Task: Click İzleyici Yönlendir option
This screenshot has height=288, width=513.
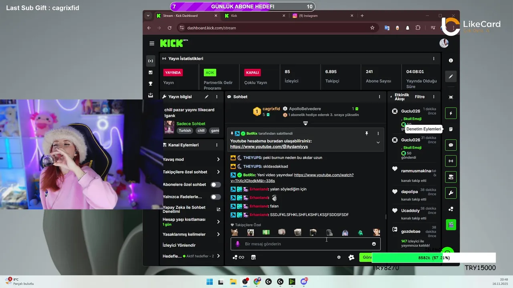Action: click(x=179, y=245)
